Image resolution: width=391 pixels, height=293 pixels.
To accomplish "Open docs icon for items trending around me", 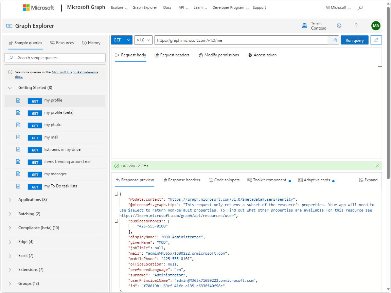I will click(18, 162).
